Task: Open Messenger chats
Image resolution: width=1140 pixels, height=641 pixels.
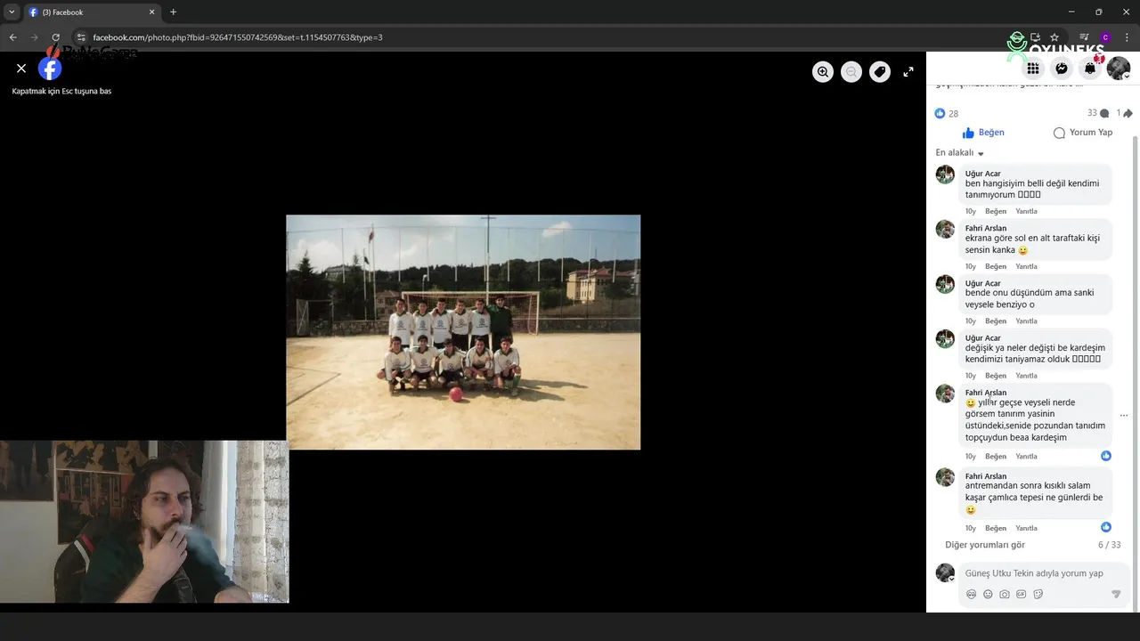Action: pos(1062,69)
